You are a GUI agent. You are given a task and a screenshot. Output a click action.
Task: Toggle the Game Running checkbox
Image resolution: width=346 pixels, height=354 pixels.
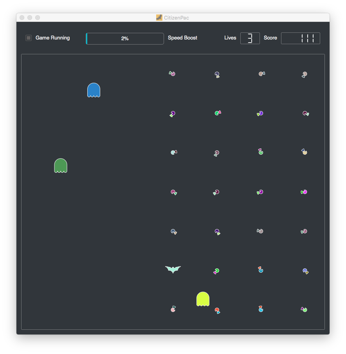(29, 38)
